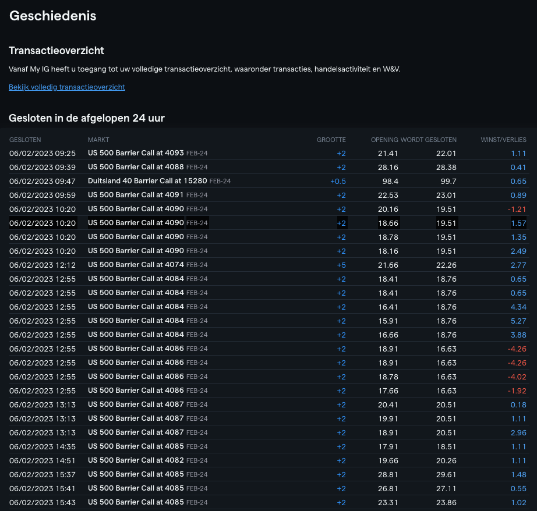Sort by the WINST/VERLIES column header
Image resolution: width=537 pixels, height=511 pixels.
pyautogui.click(x=503, y=140)
